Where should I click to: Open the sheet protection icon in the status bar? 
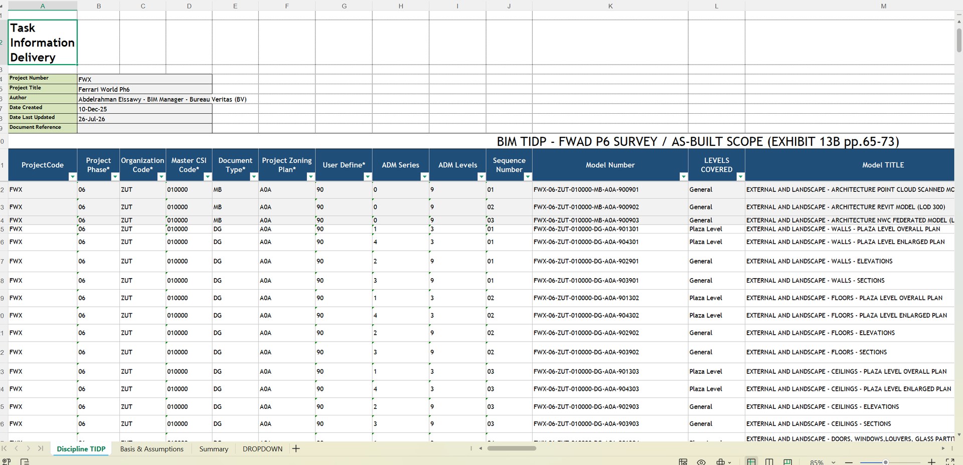(x=683, y=462)
